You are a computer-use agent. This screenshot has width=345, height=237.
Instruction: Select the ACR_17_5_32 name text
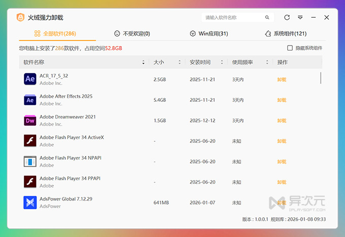54,76
